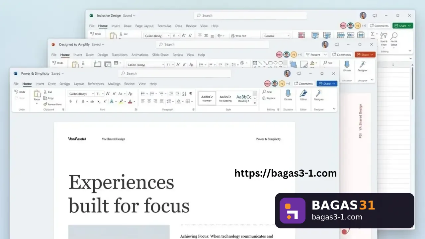Screen dimensions: 425x239
Task: Click Wrap Text in Excel ribbon
Action: pos(239,36)
